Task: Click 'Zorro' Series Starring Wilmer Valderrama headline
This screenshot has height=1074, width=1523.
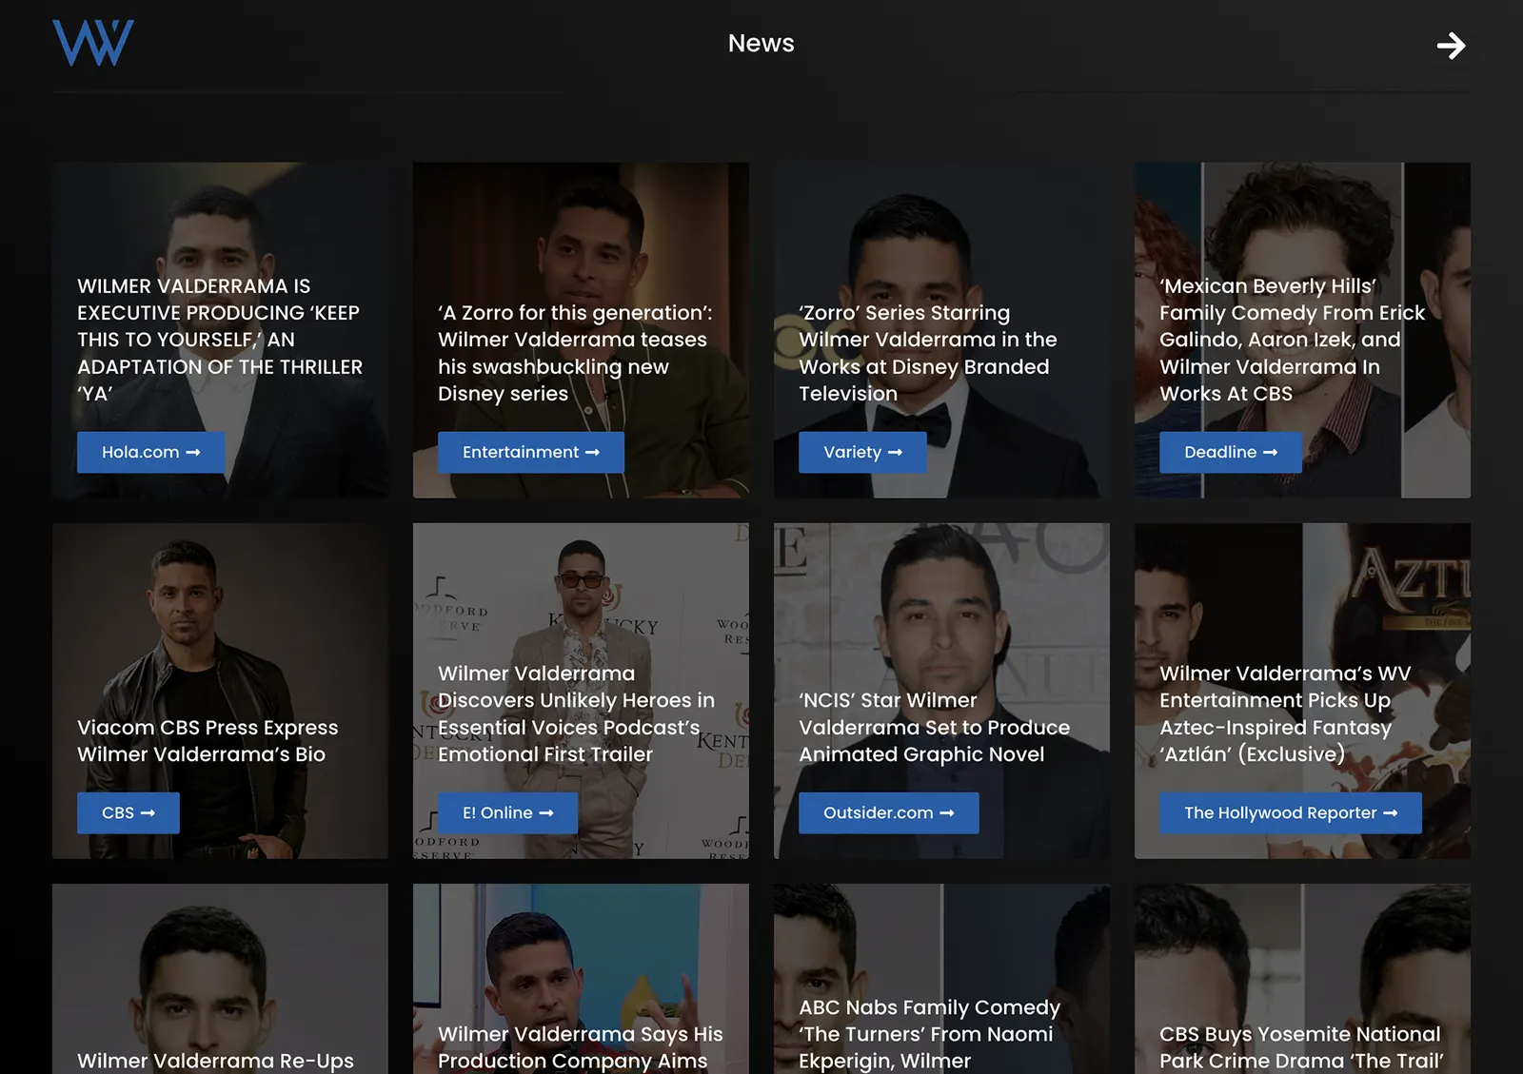Action: (928, 353)
